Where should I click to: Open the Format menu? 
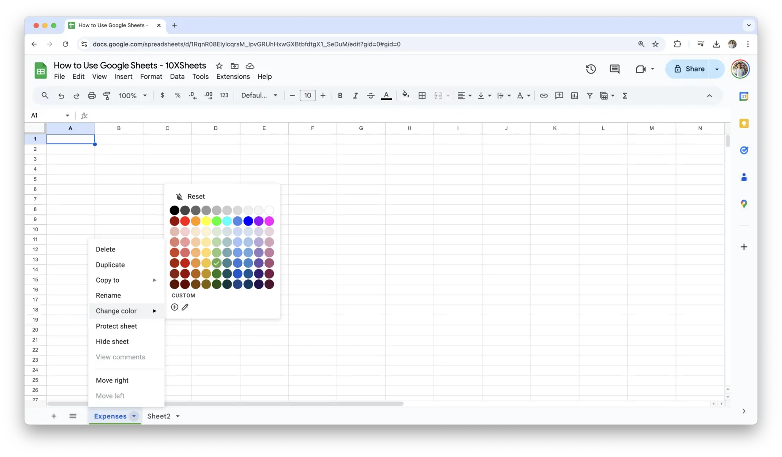pyautogui.click(x=151, y=77)
